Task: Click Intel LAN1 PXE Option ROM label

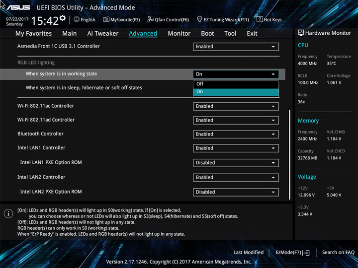Action: click(51, 162)
